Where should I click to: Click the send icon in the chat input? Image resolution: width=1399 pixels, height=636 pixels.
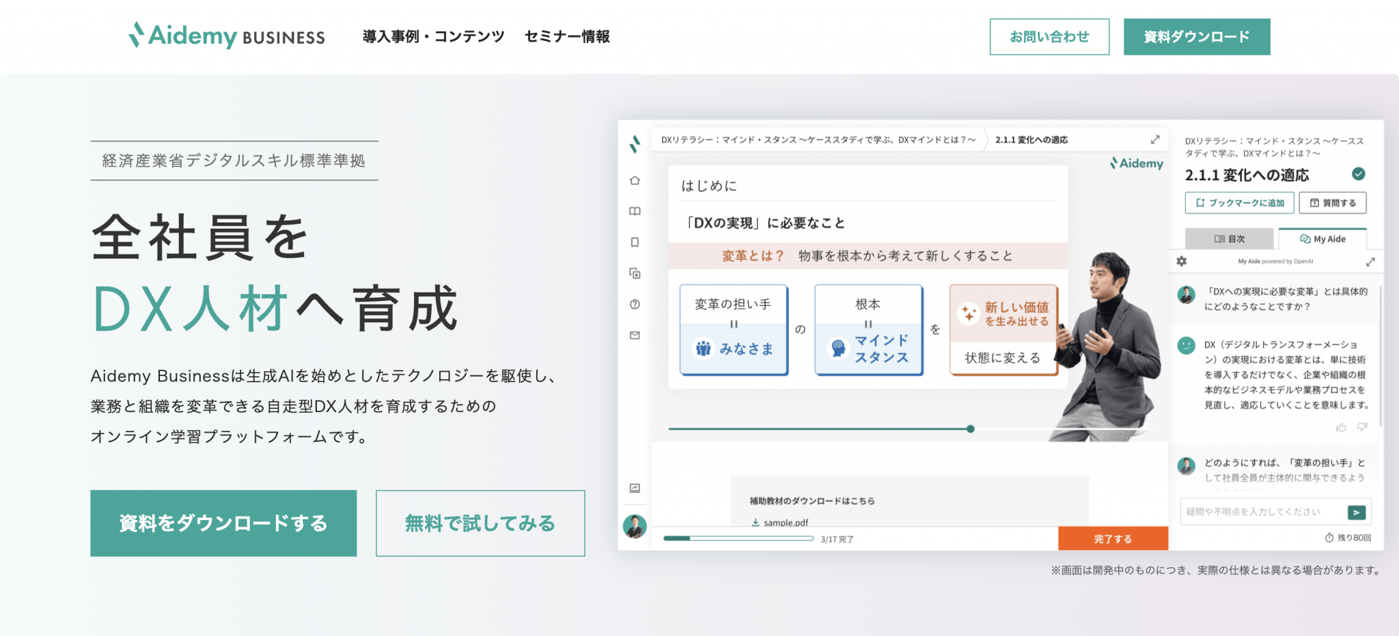[x=1356, y=512]
